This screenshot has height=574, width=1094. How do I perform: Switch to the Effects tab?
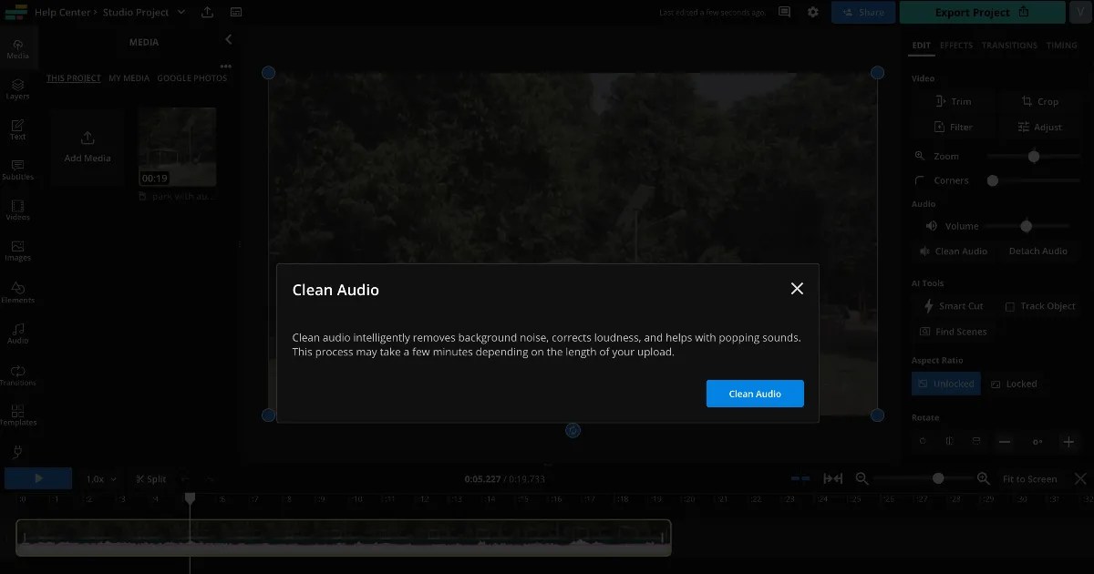pos(956,45)
